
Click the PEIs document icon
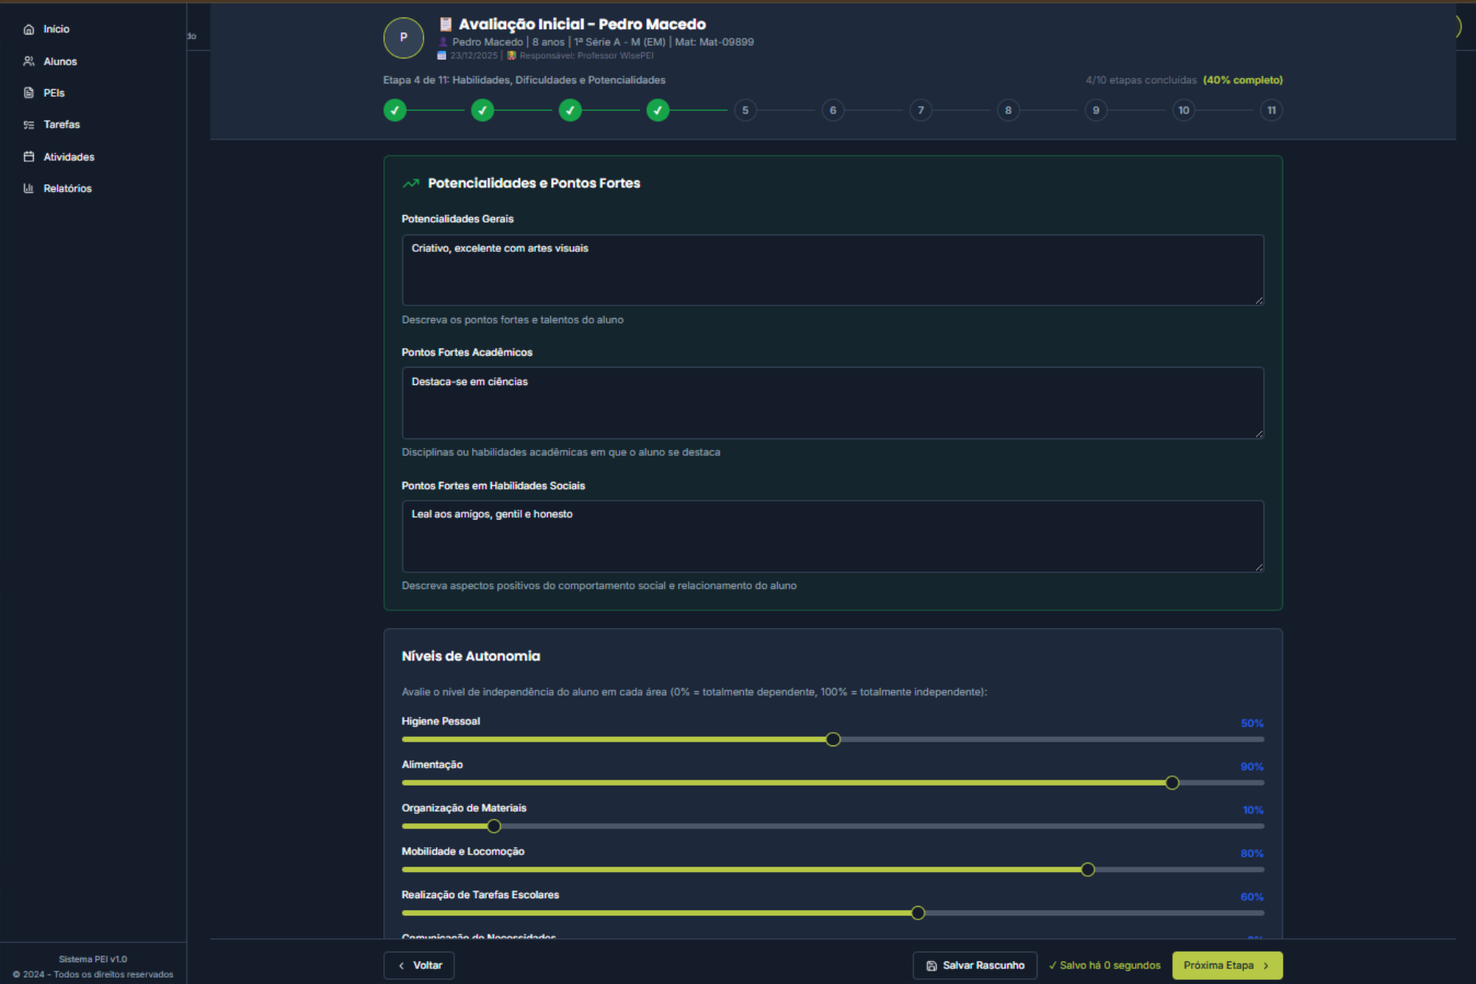29,93
